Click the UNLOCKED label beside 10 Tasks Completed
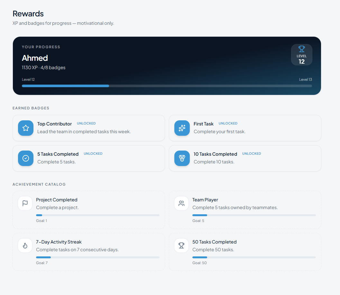 point(252,153)
